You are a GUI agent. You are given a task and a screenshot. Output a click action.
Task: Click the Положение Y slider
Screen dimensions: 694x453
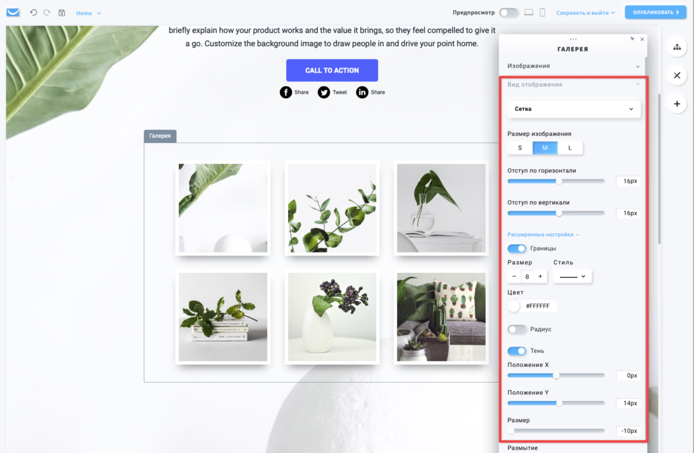pos(556,403)
